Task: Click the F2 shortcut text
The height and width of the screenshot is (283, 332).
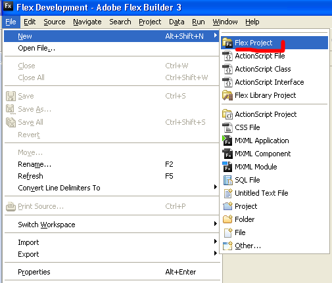Action: pyautogui.click(x=169, y=164)
